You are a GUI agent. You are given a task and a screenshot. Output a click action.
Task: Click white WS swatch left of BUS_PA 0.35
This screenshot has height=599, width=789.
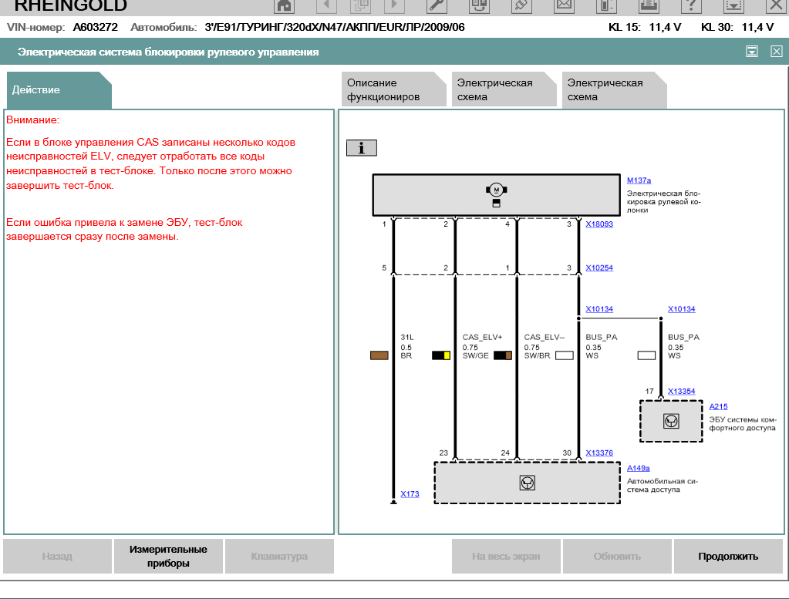(564, 355)
